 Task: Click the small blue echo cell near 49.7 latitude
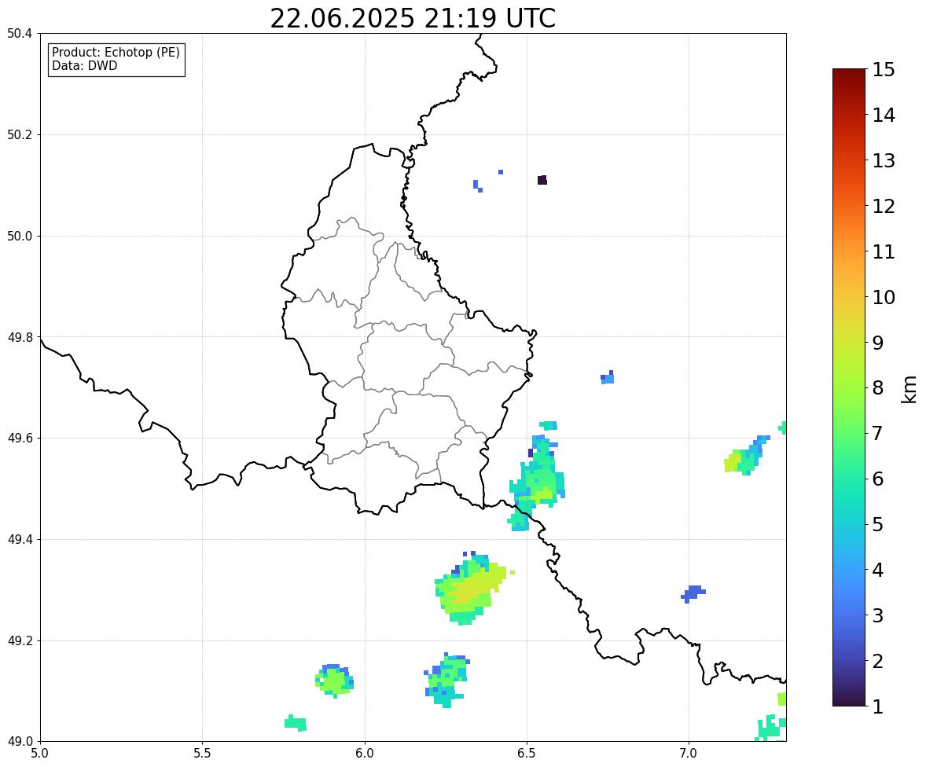pos(608,377)
